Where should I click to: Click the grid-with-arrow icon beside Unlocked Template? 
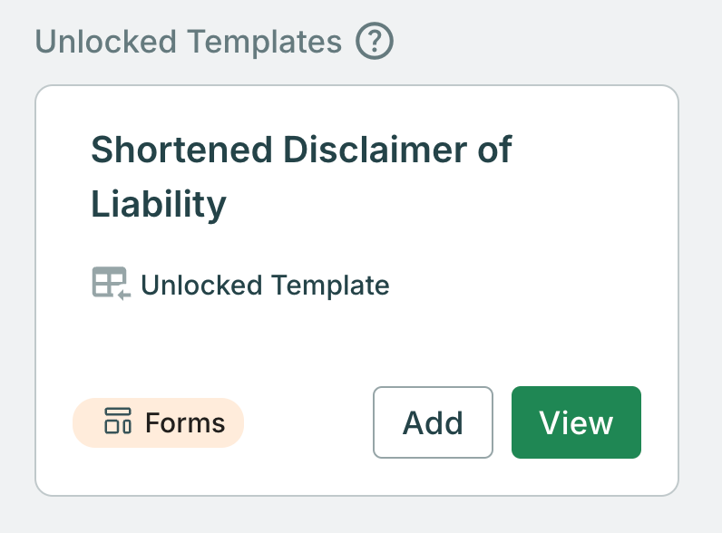[x=112, y=284]
